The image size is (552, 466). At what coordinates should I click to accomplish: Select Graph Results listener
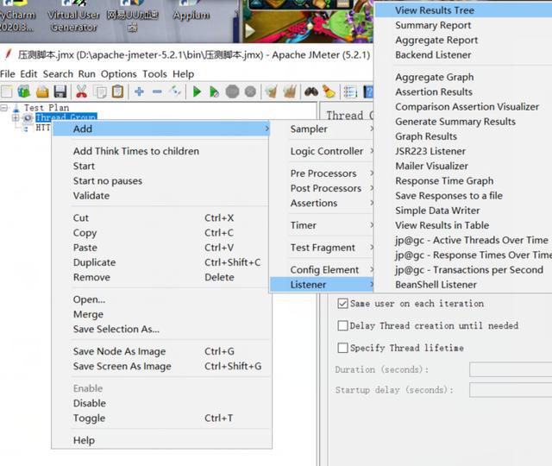[x=463, y=136]
